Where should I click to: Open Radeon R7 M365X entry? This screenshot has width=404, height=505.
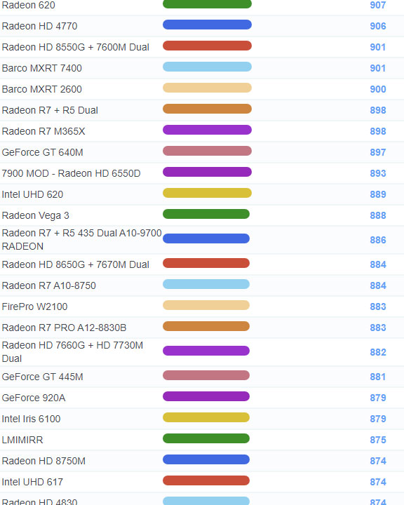click(43, 131)
